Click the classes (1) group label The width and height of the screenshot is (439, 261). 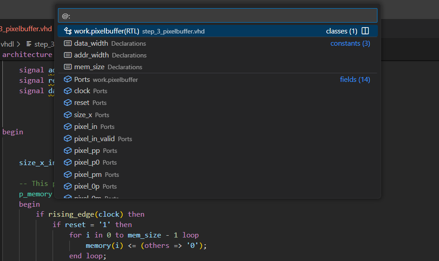pyautogui.click(x=341, y=31)
